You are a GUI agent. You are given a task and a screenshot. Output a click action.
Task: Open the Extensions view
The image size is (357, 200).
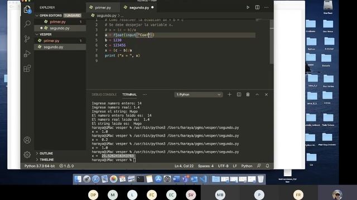(27, 68)
